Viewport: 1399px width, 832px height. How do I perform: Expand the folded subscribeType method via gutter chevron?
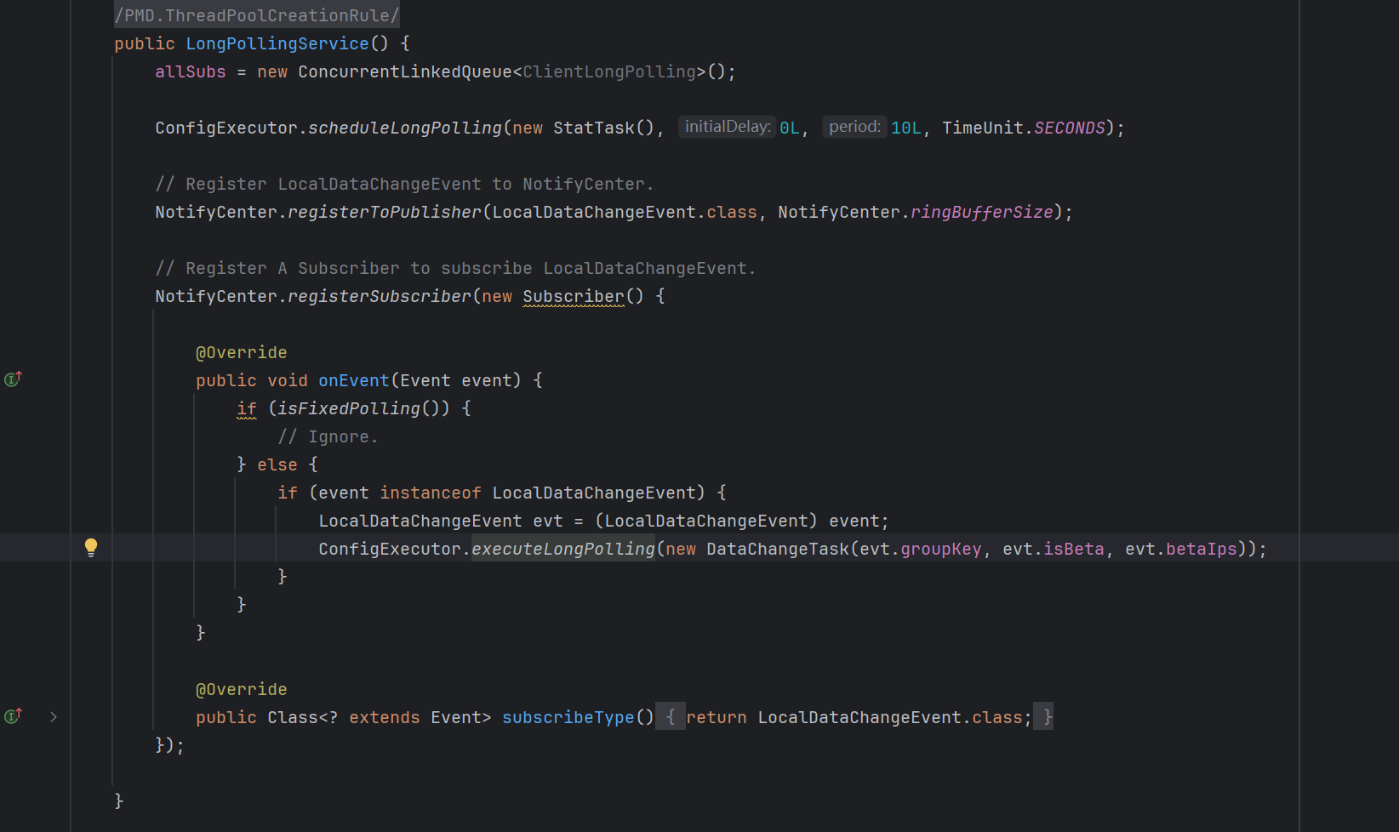[x=54, y=717]
